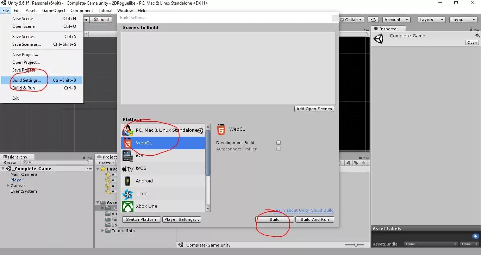Click the PC, Mac & Linux Standalone icon
The image size is (481, 255).
click(128, 130)
